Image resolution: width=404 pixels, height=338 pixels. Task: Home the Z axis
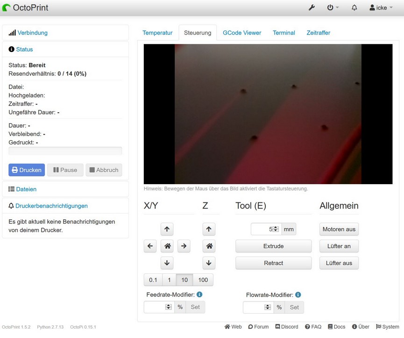[209, 246]
